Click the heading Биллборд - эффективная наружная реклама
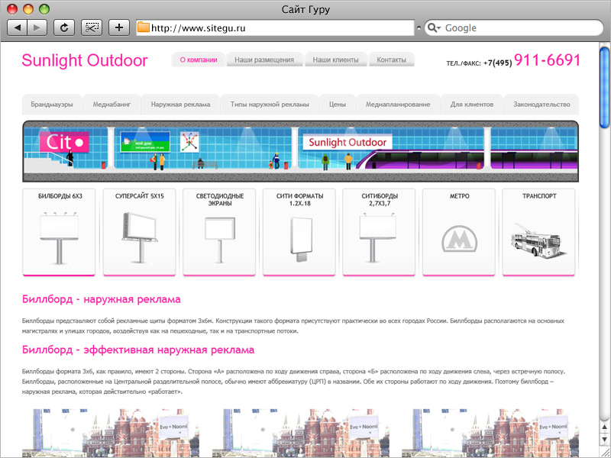The image size is (611, 458). (138, 350)
